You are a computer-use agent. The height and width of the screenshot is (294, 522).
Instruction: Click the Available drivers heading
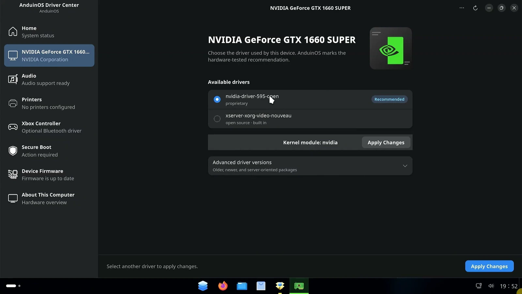pyautogui.click(x=229, y=82)
